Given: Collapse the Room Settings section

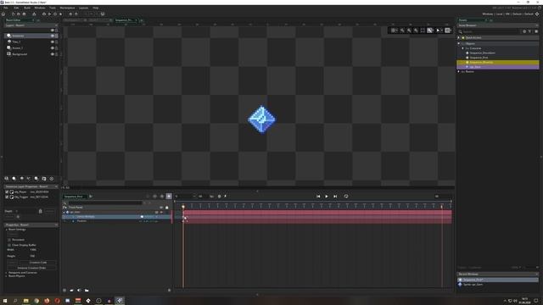Looking at the screenshot, I should 6,230.
